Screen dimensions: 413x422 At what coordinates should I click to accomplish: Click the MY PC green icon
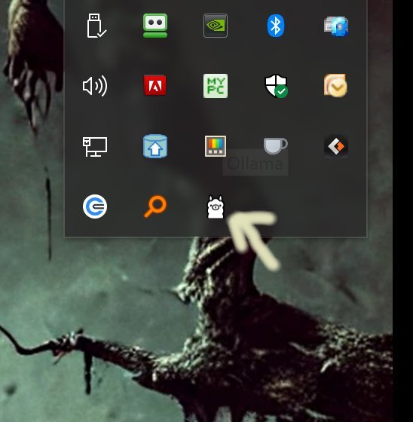[x=216, y=86]
